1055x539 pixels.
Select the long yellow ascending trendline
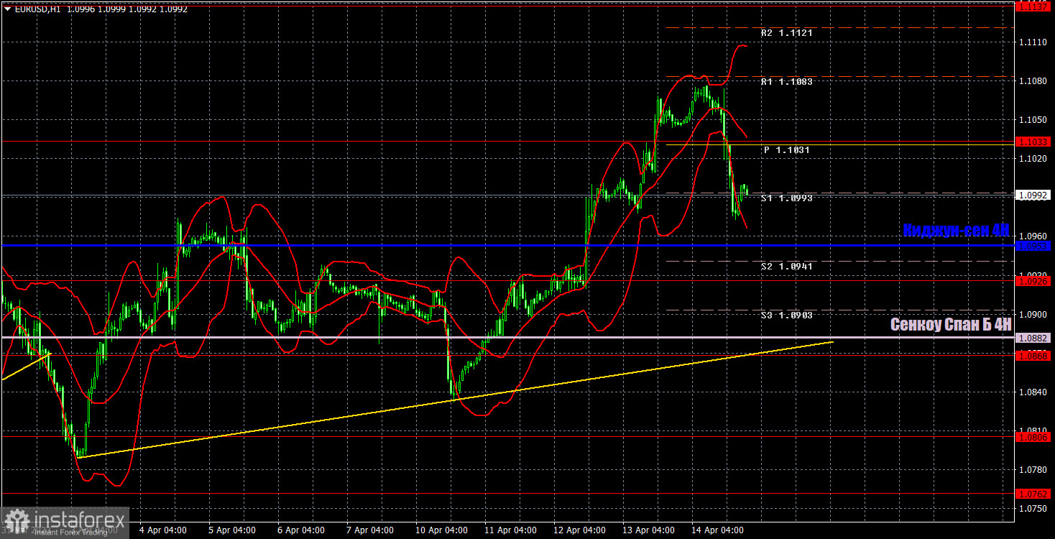[x=456, y=400]
